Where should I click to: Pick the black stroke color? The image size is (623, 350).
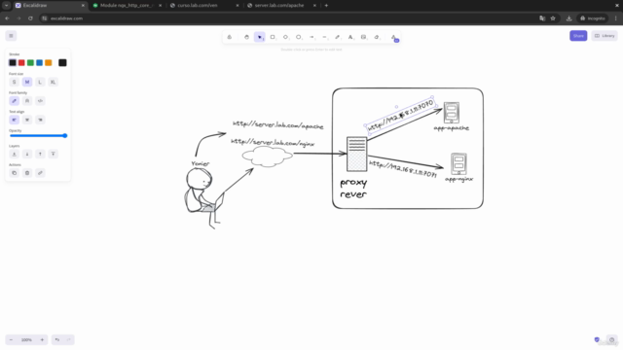(13, 62)
